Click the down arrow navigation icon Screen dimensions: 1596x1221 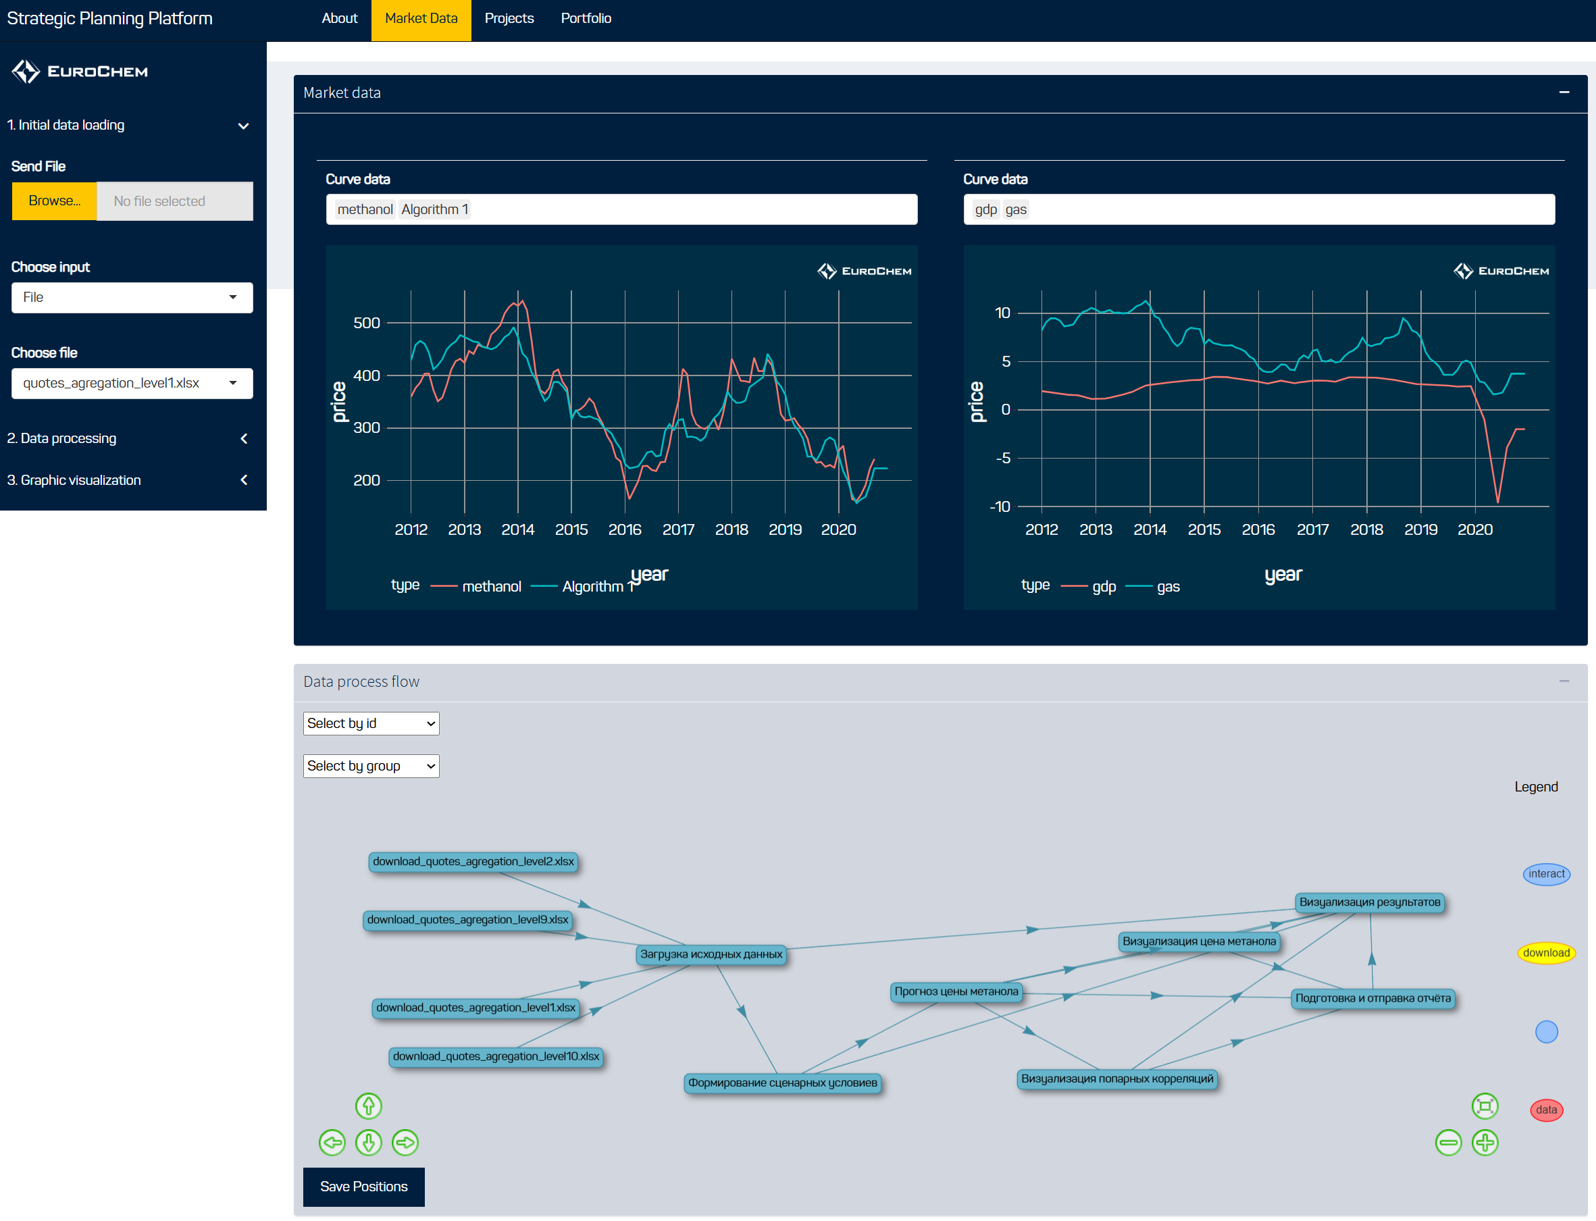(369, 1142)
